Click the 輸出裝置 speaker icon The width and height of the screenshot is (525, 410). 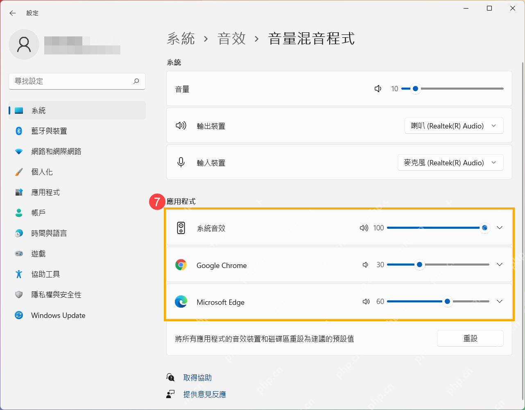[181, 126]
